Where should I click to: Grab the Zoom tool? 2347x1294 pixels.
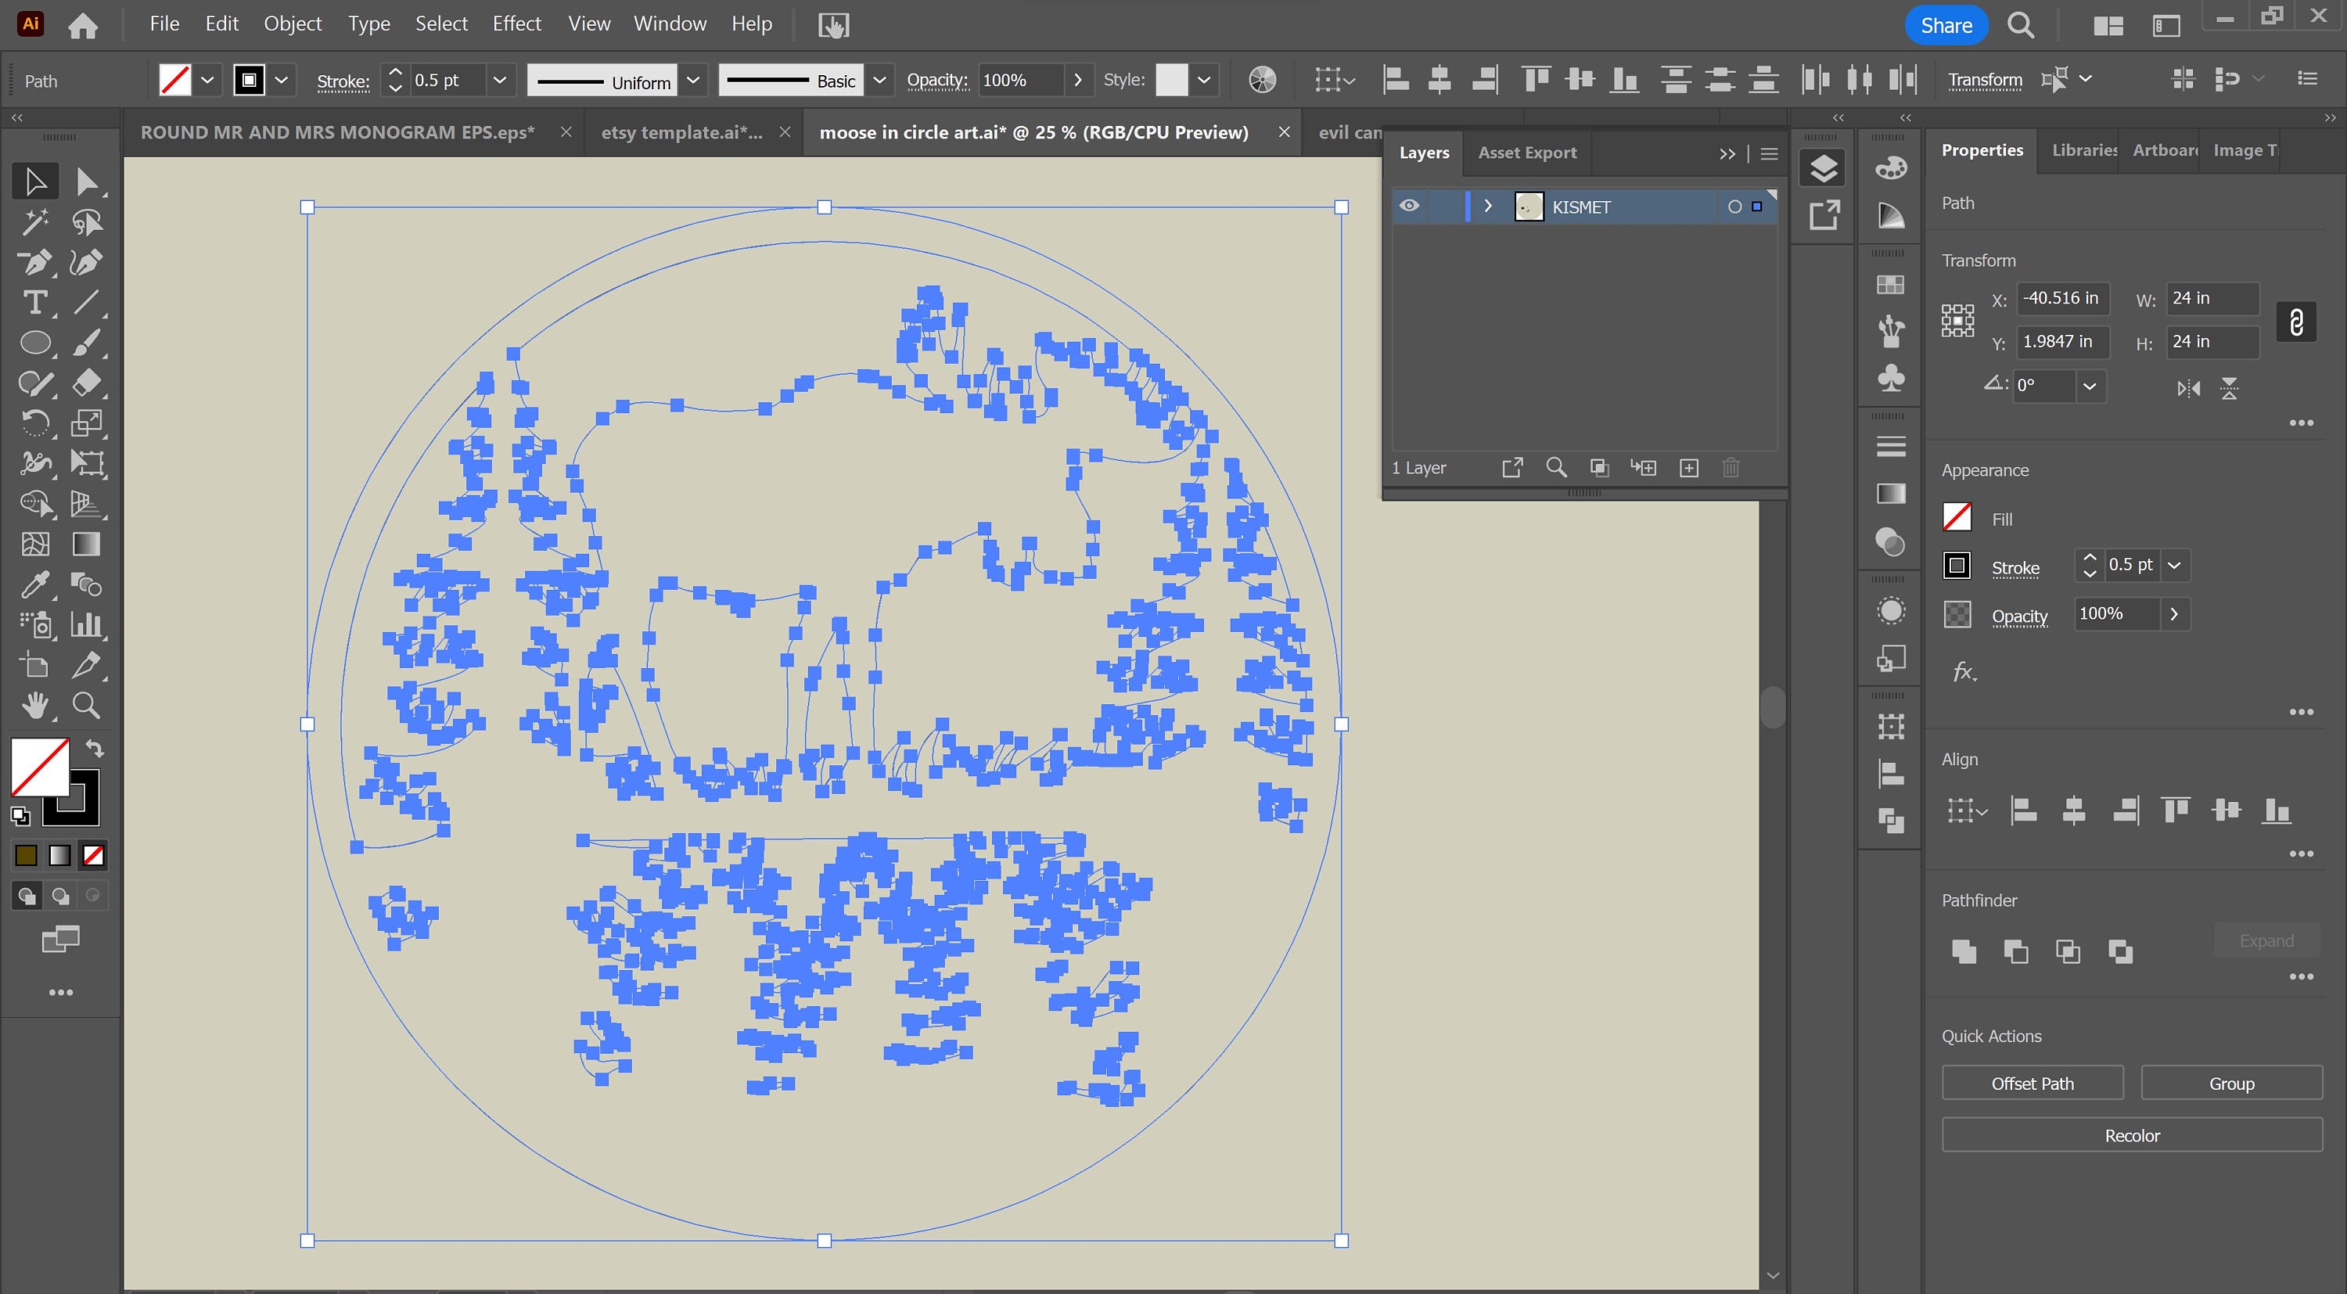click(85, 704)
